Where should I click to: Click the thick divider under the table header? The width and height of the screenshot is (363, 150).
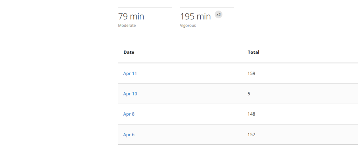coord(238,63)
